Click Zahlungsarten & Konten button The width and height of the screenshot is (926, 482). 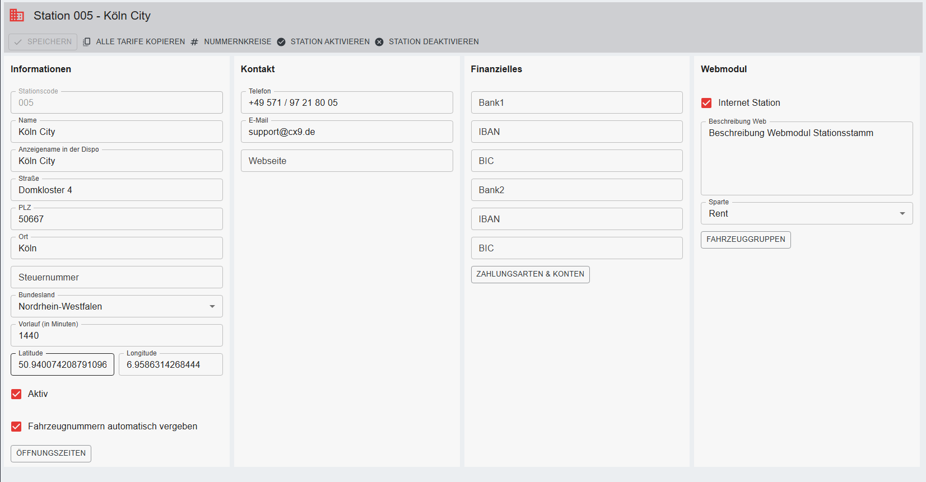tap(530, 274)
